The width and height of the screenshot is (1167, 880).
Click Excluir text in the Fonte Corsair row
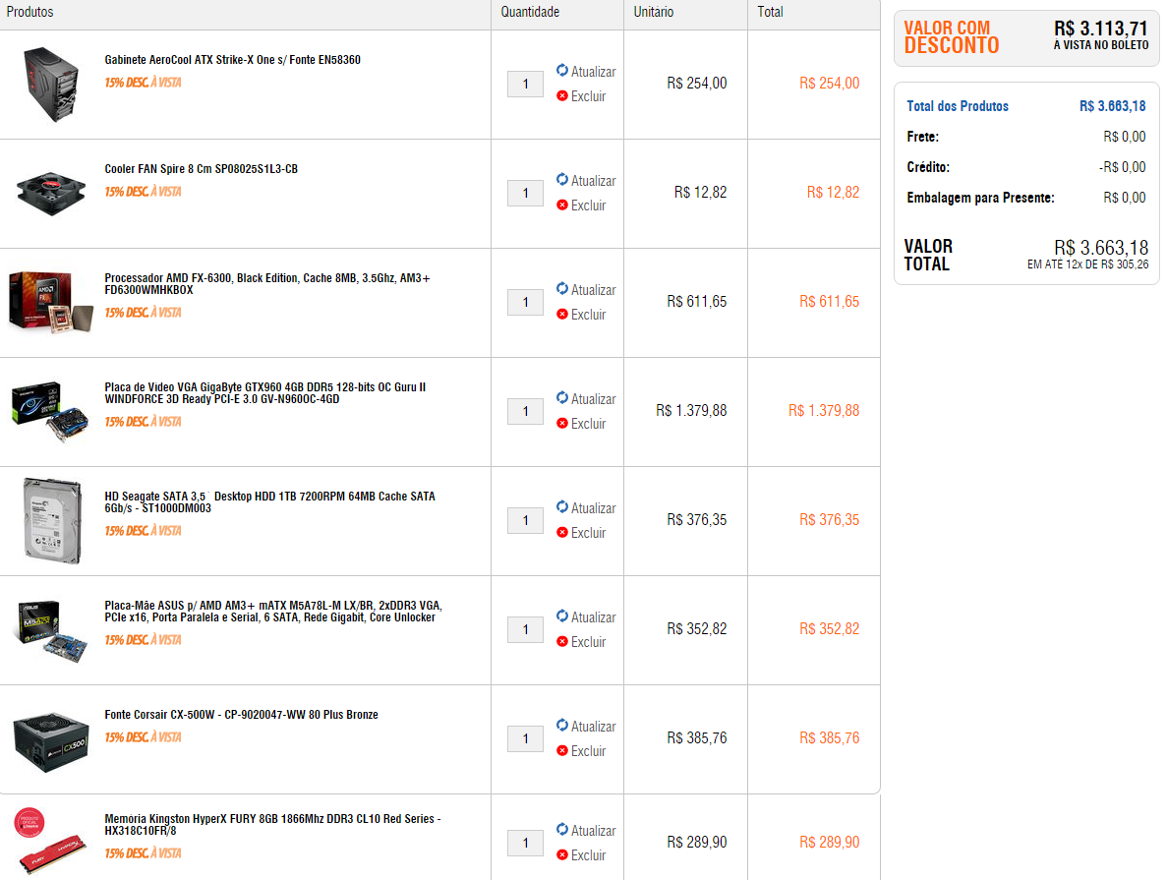(588, 751)
